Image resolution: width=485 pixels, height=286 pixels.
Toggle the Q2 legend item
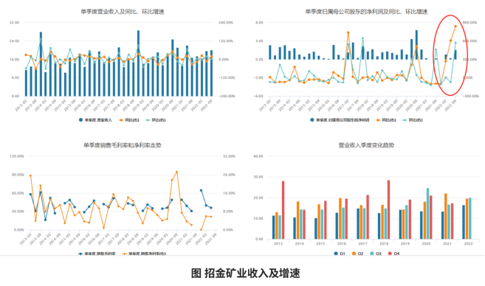357,254
